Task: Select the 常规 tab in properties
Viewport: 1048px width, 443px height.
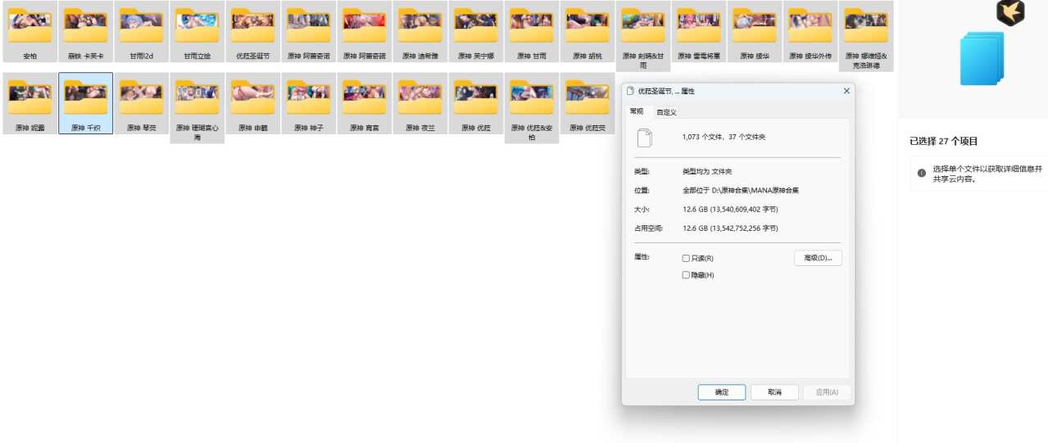Action: click(637, 111)
